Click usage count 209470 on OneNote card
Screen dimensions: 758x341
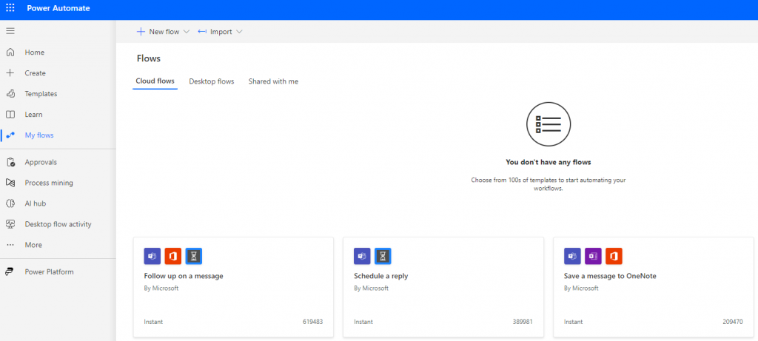pos(733,322)
